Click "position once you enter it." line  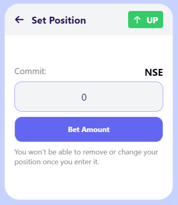[x=57, y=162]
